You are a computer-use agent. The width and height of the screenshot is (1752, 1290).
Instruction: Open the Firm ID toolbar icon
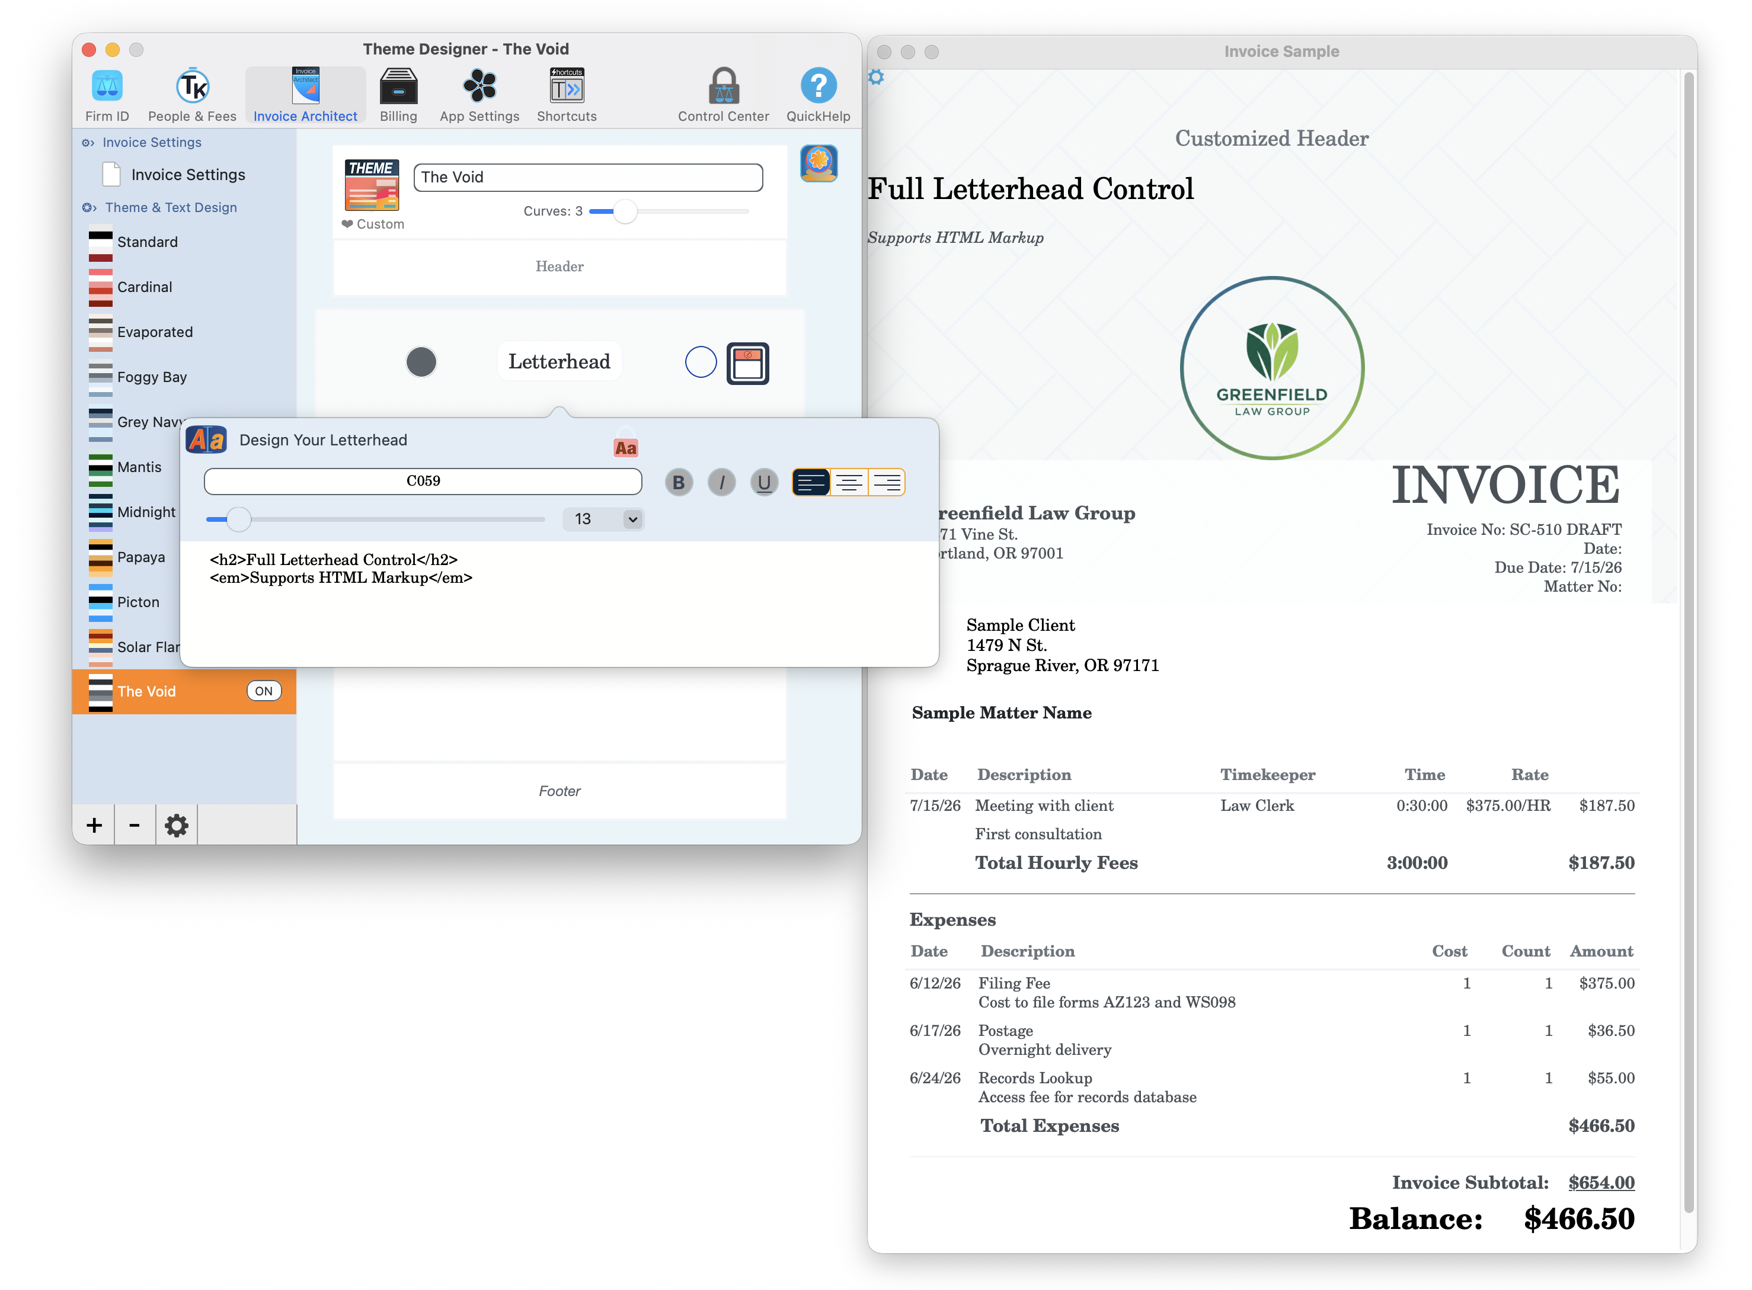pyautogui.click(x=107, y=95)
